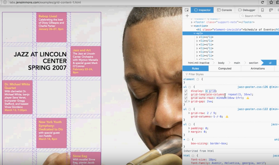
Task: Click warning icon on grid-columns
Action: pos(227,117)
